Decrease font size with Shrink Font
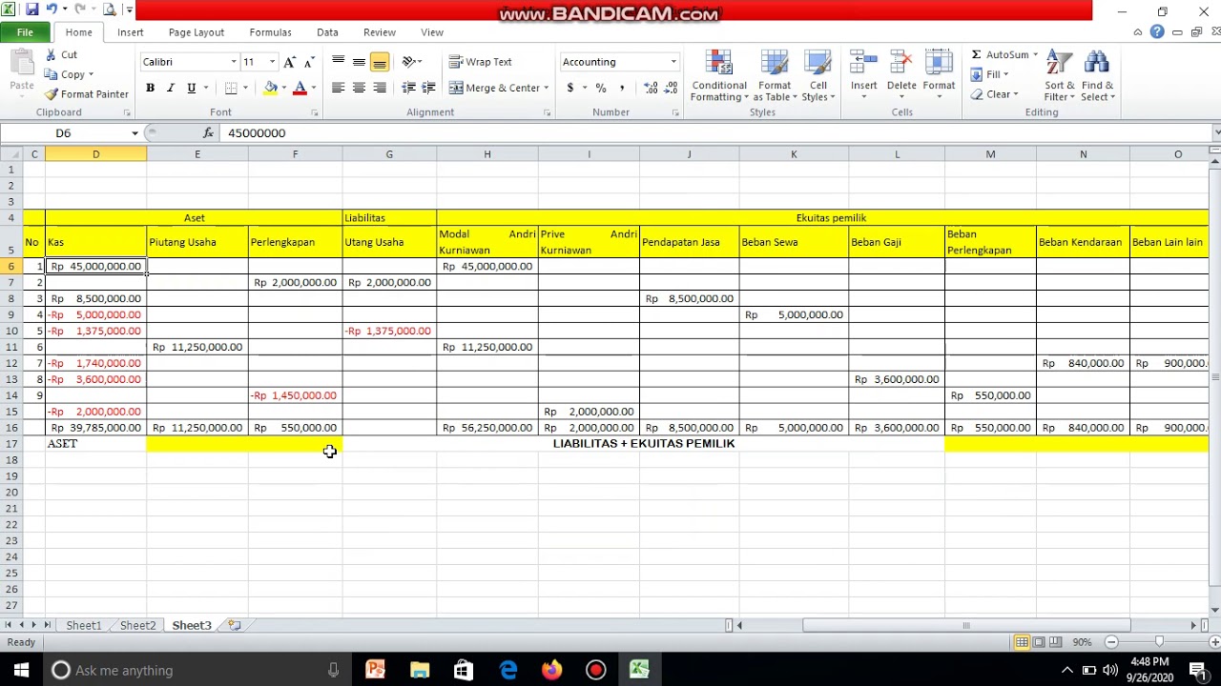Image resolution: width=1221 pixels, height=686 pixels. point(309,62)
